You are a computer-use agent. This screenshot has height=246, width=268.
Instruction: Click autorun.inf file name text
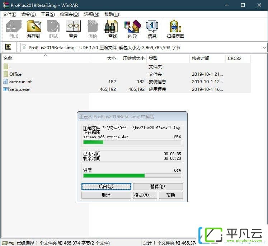(20, 82)
